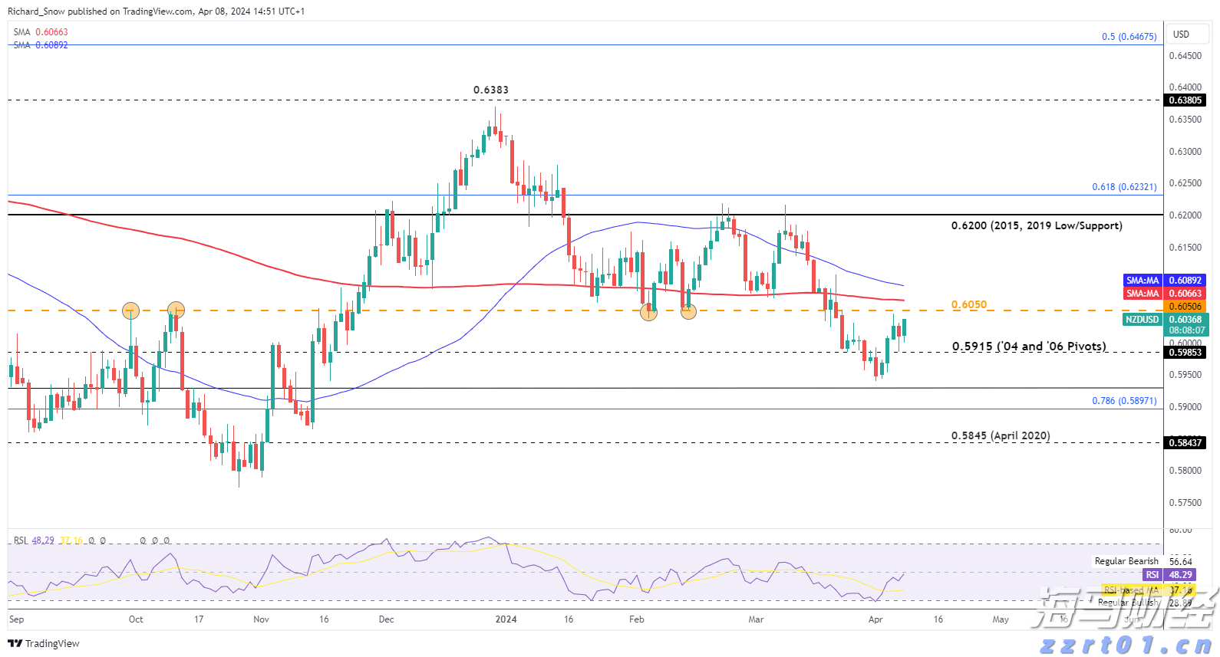1220x657 pixels.
Task: Select the 2024 label on time axis
Action: [506, 619]
